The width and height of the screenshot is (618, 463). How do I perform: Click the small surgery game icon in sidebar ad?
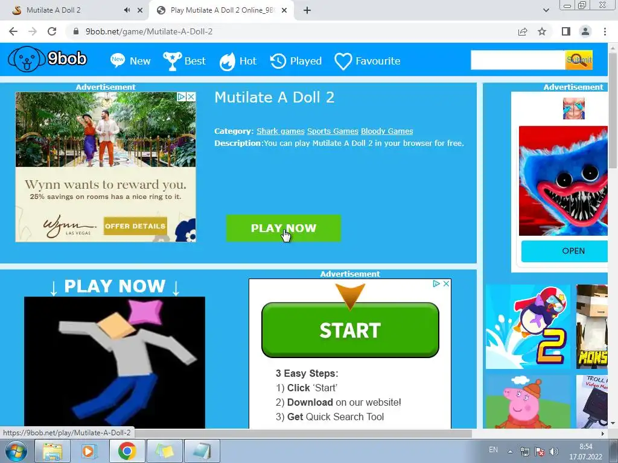tap(573, 109)
